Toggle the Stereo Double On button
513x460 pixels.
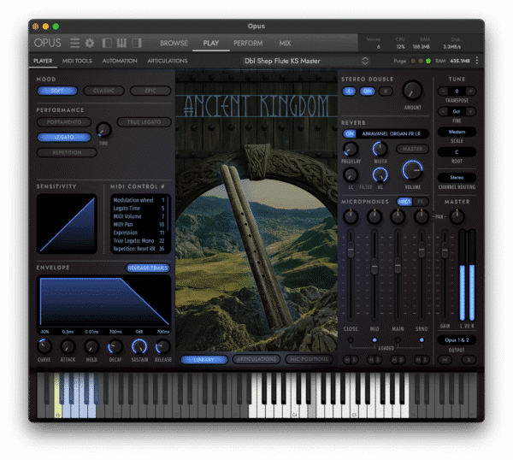click(x=368, y=91)
